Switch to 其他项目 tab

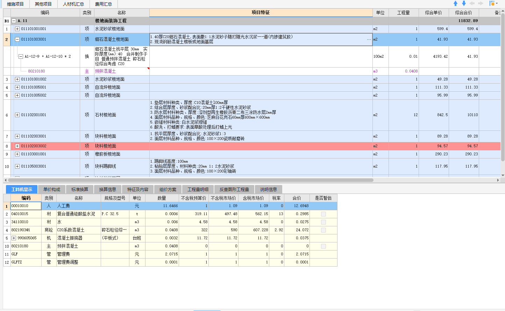(43, 4)
